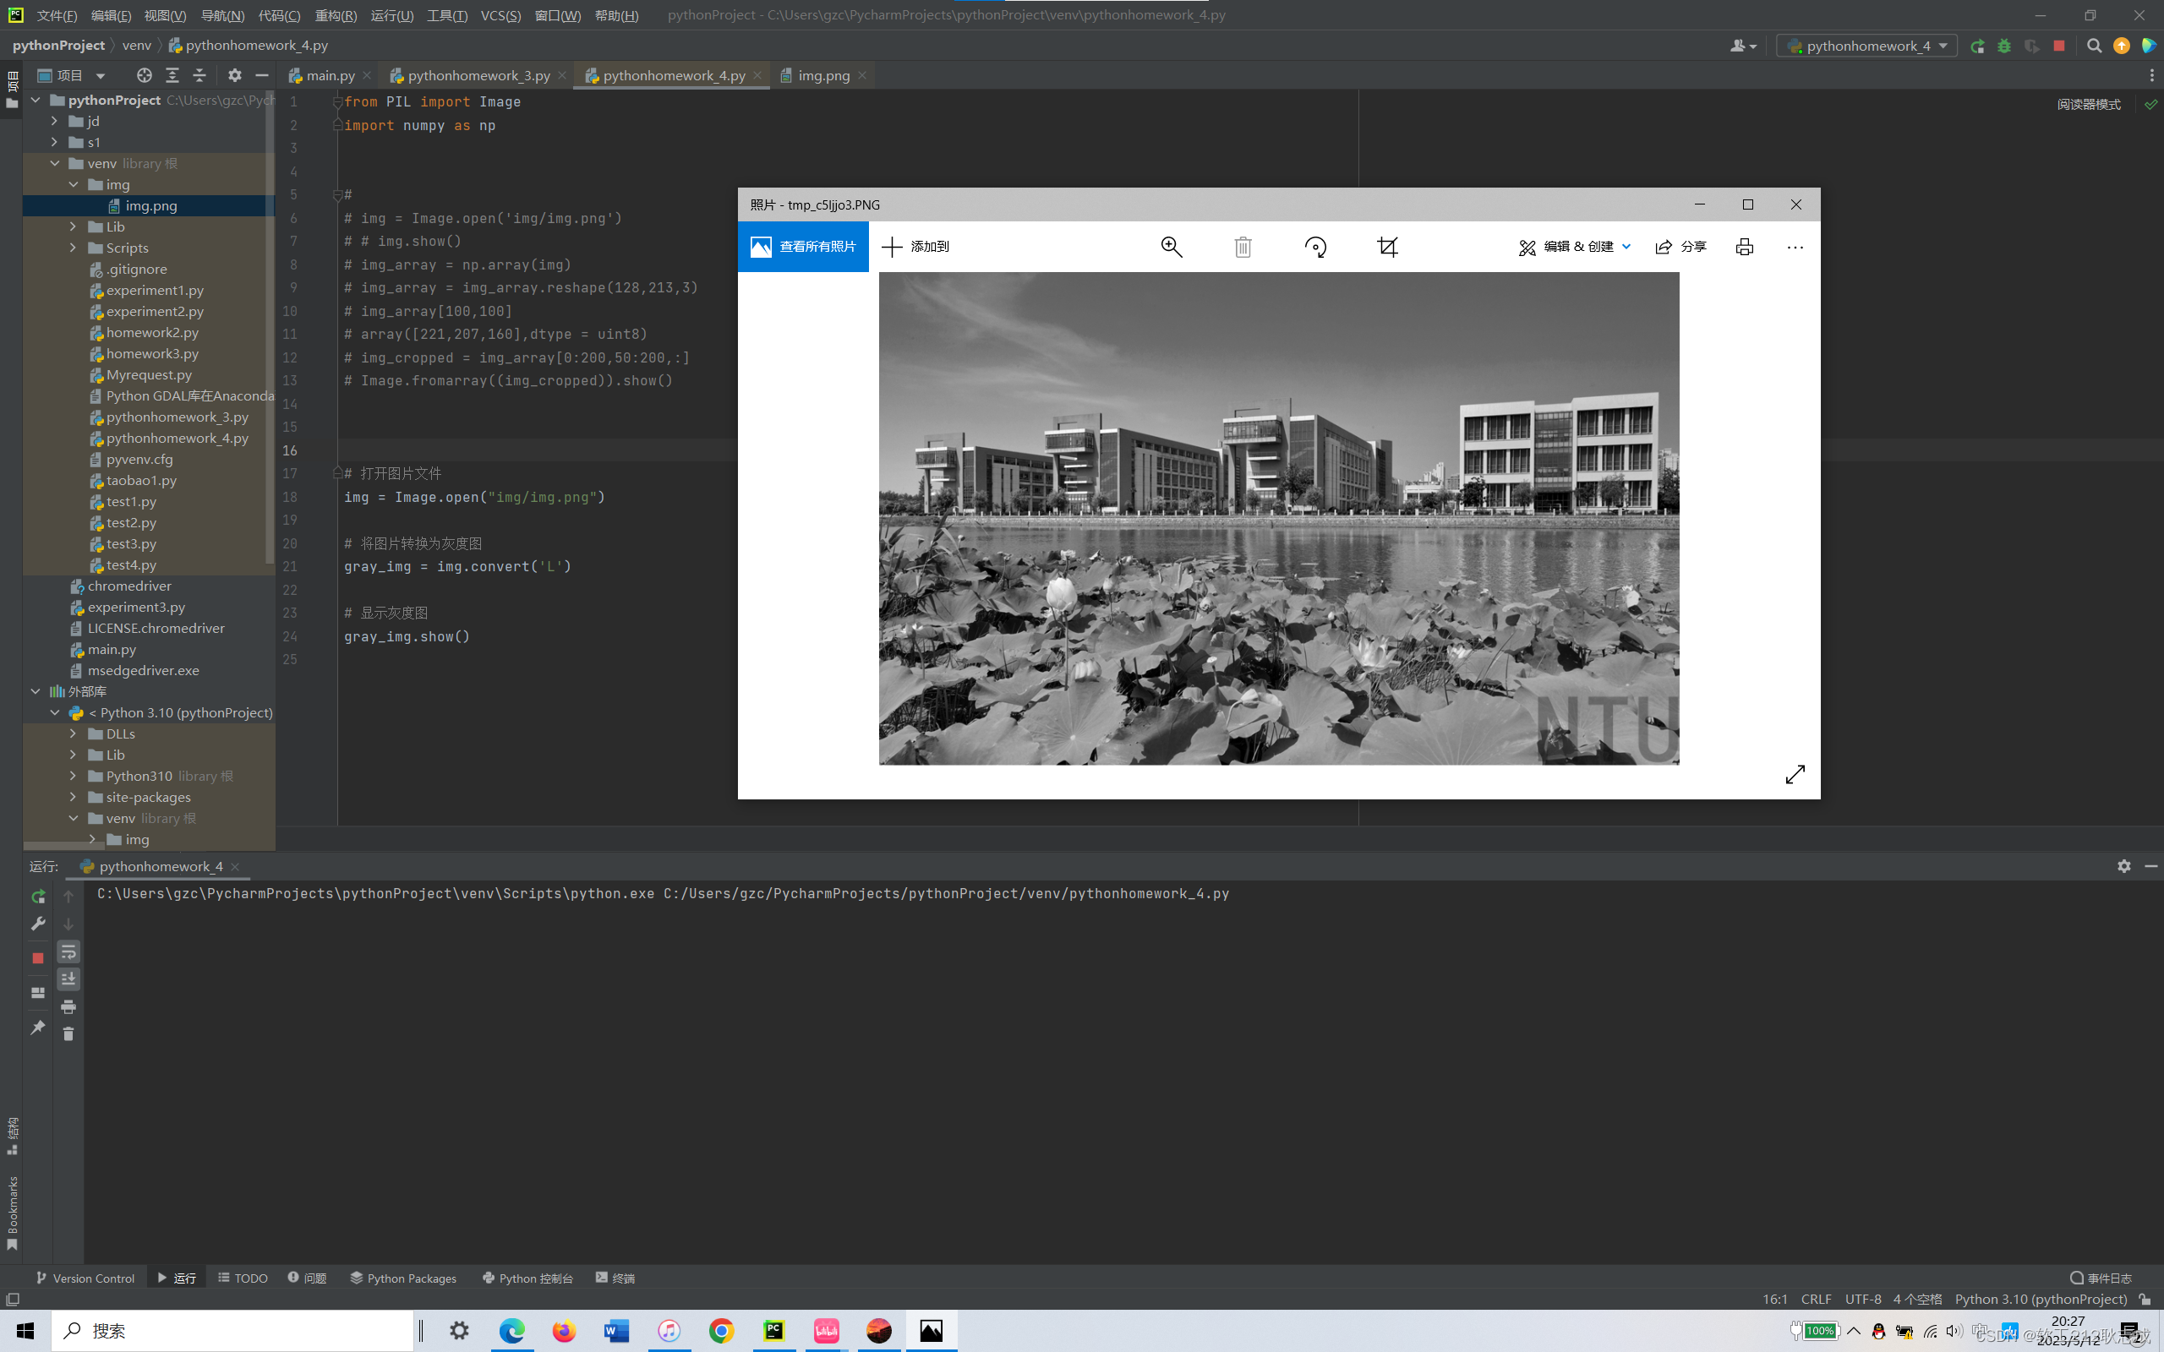
Task: Enable reader mode in editor
Action: click(x=2088, y=105)
